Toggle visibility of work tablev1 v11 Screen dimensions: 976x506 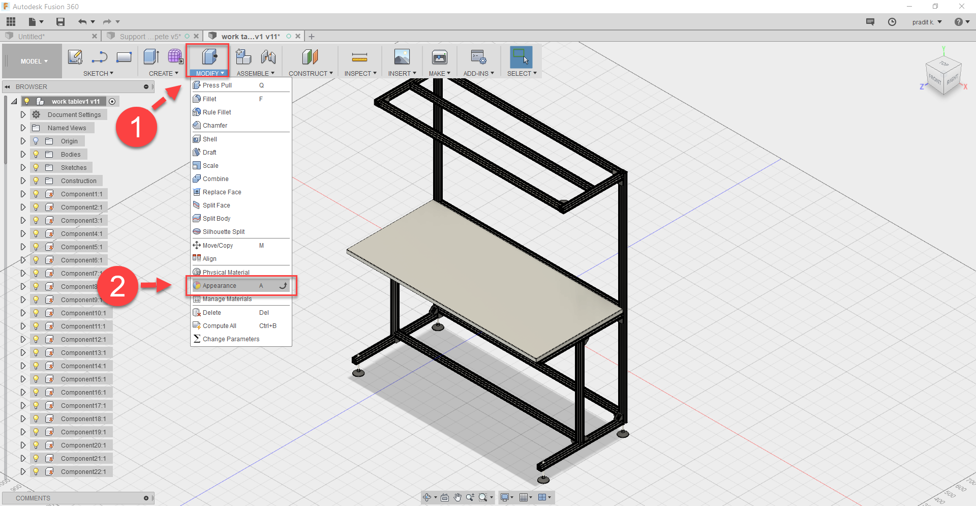(26, 101)
